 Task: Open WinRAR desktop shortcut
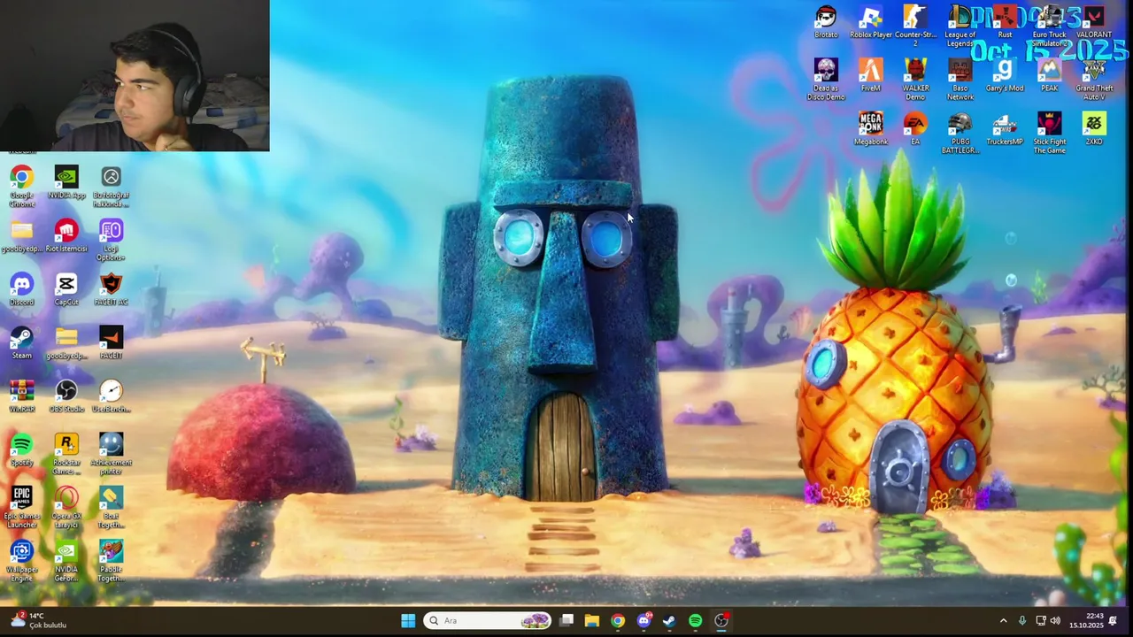point(22,396)
